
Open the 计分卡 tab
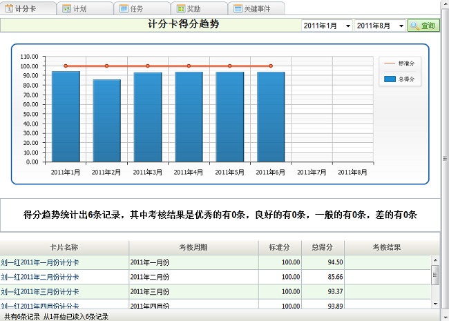28,8
